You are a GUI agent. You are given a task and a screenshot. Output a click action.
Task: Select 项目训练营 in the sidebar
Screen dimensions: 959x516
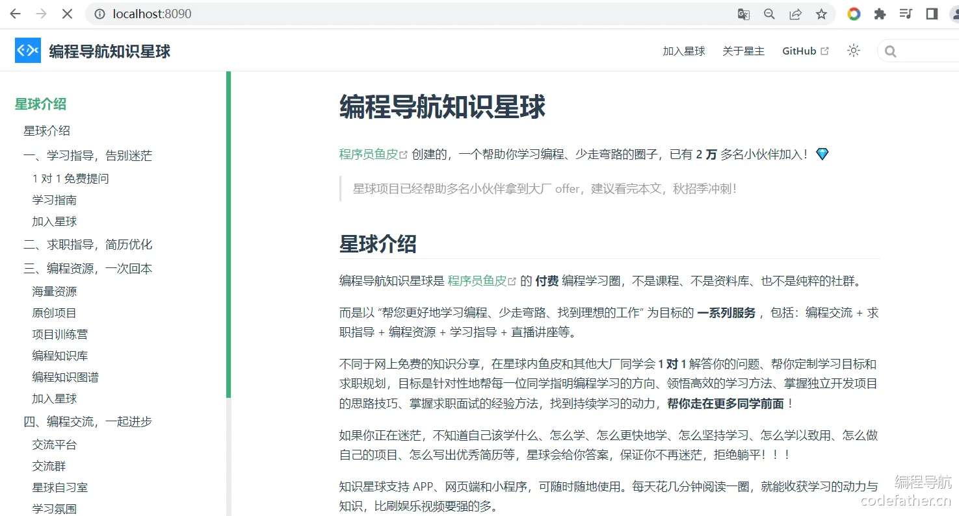tap(60, 334)
